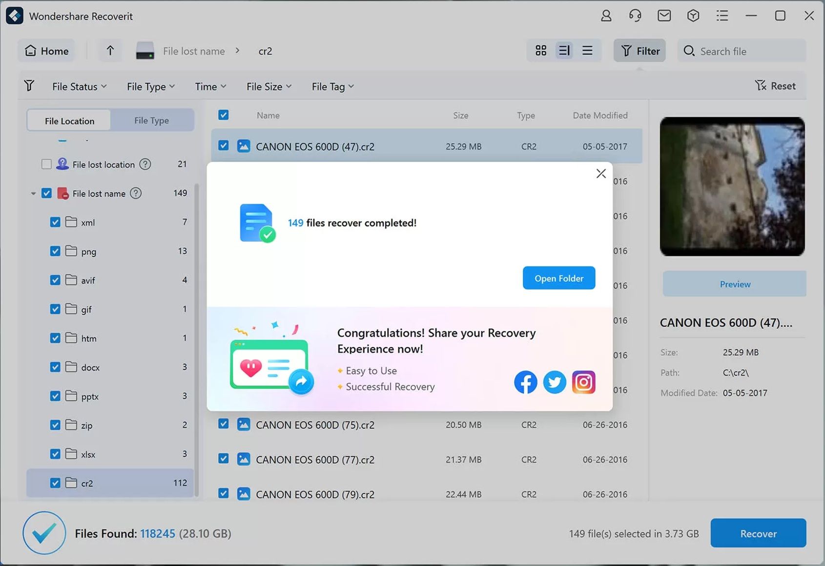
Task: Switch to large grid view icon
Action: coord(541,51)
